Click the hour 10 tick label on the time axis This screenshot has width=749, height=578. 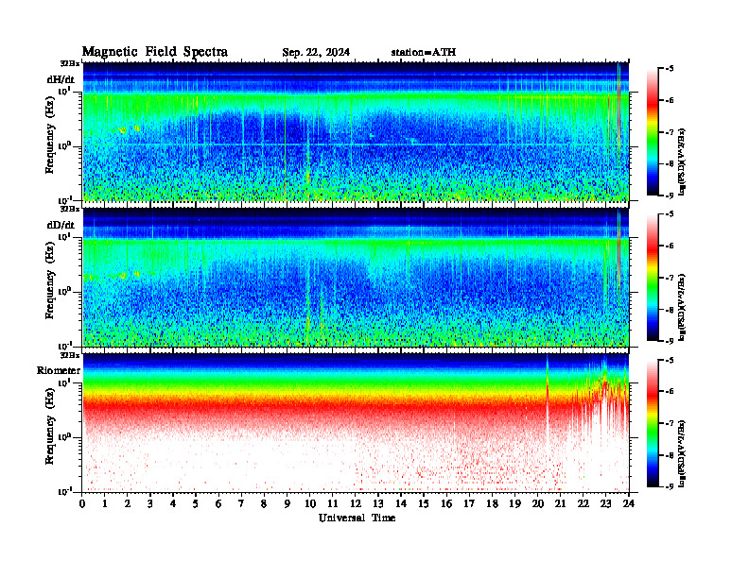(x=309, y=503)
